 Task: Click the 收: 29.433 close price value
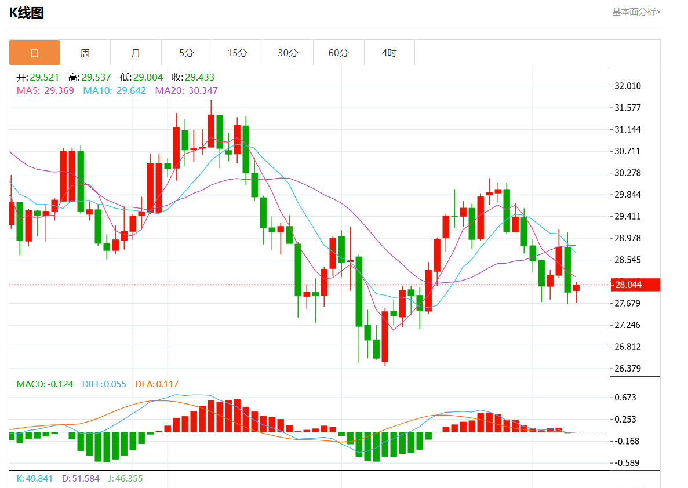[193, 77]
